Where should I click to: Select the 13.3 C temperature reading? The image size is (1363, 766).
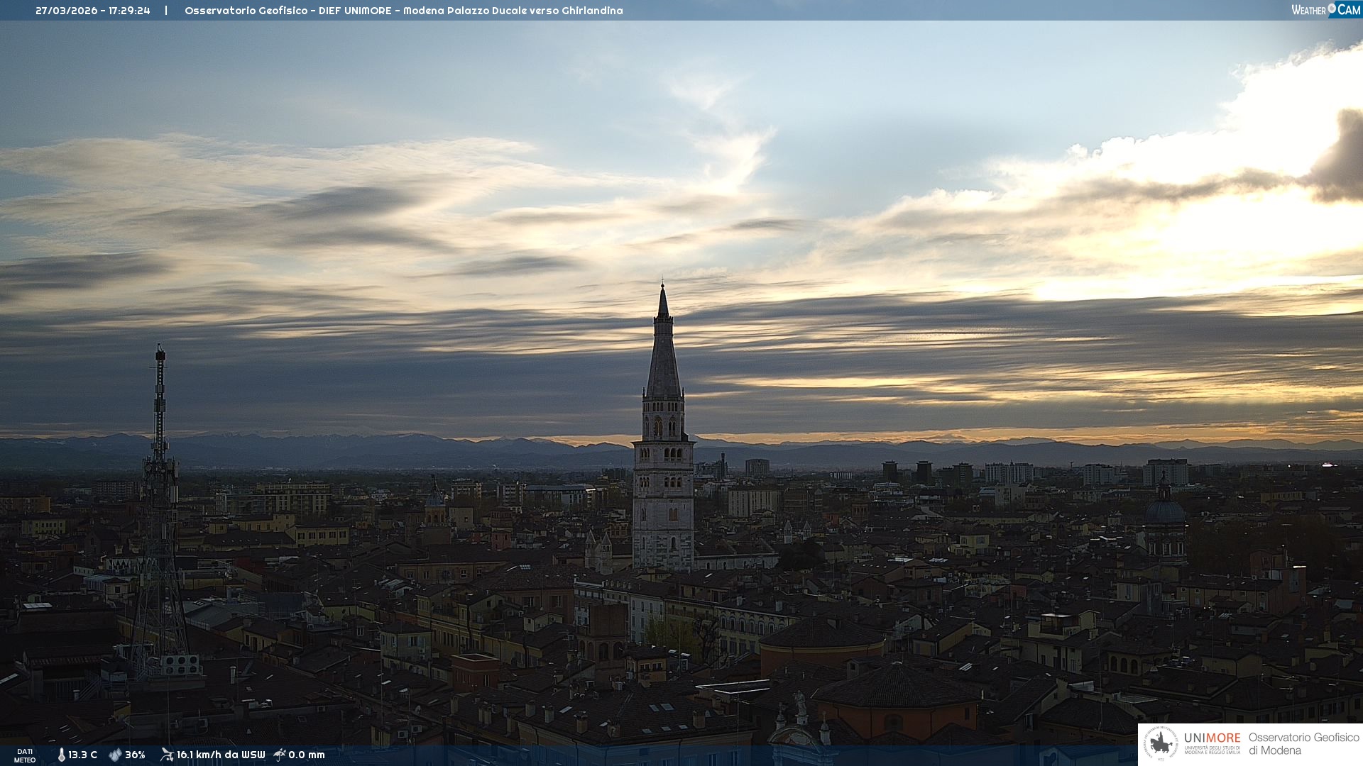[x=83, y=755]
